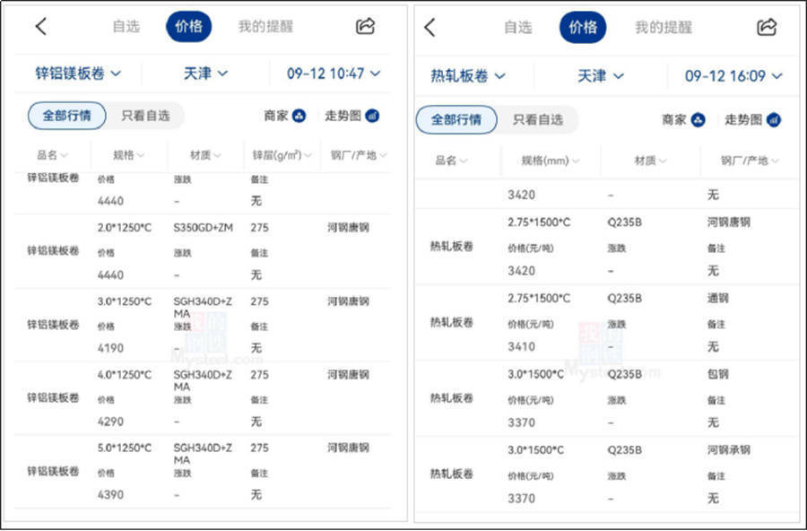
Task: Tap the 09-12 10:47 date selector
Action: 332,74
